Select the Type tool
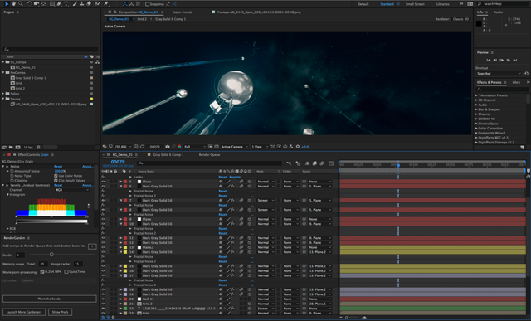This screenshot has width=531, height=321. pyautogui.click(x=66, y=3)
